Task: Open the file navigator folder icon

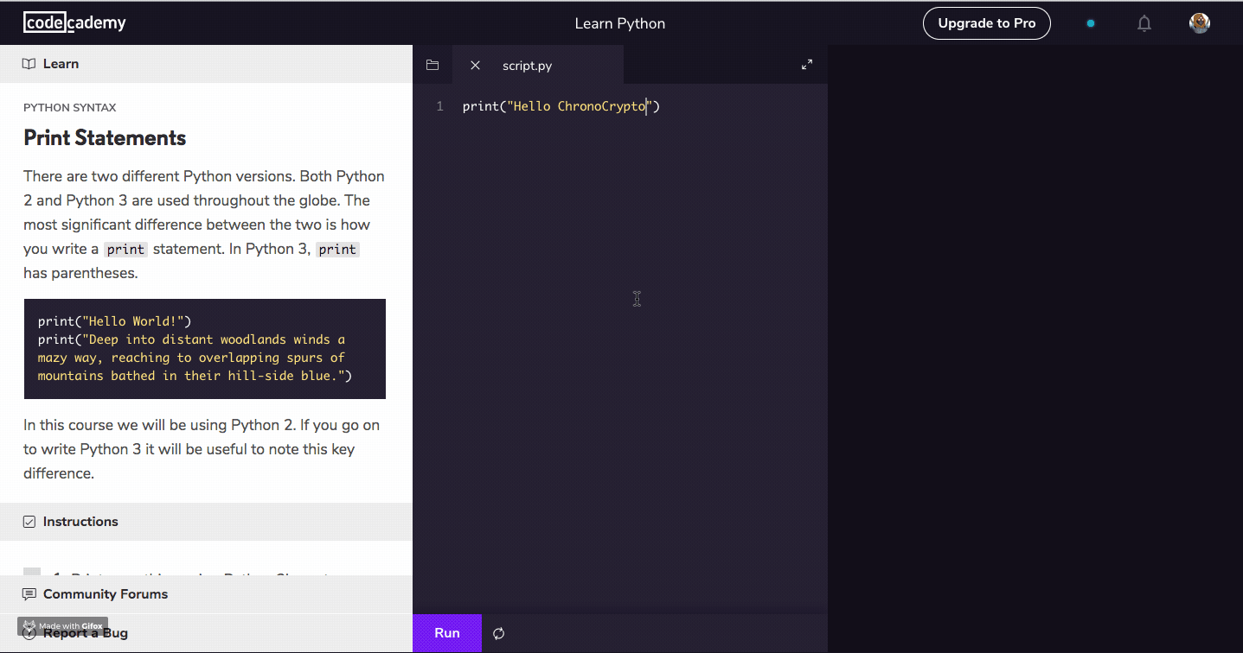Action: tap(432, 65)
